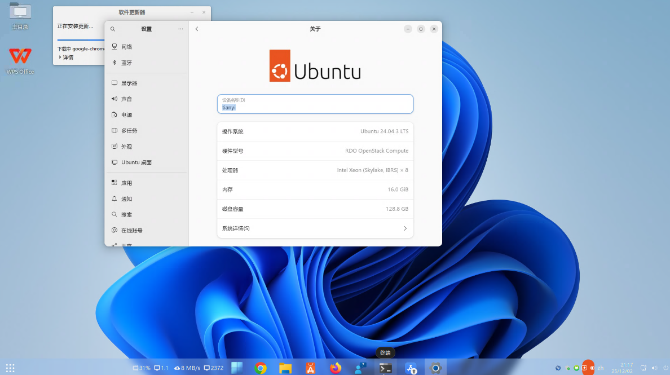Open 外观 settings panel
Image resolution: width=670 pixels, height=375 pixels.
126,147
